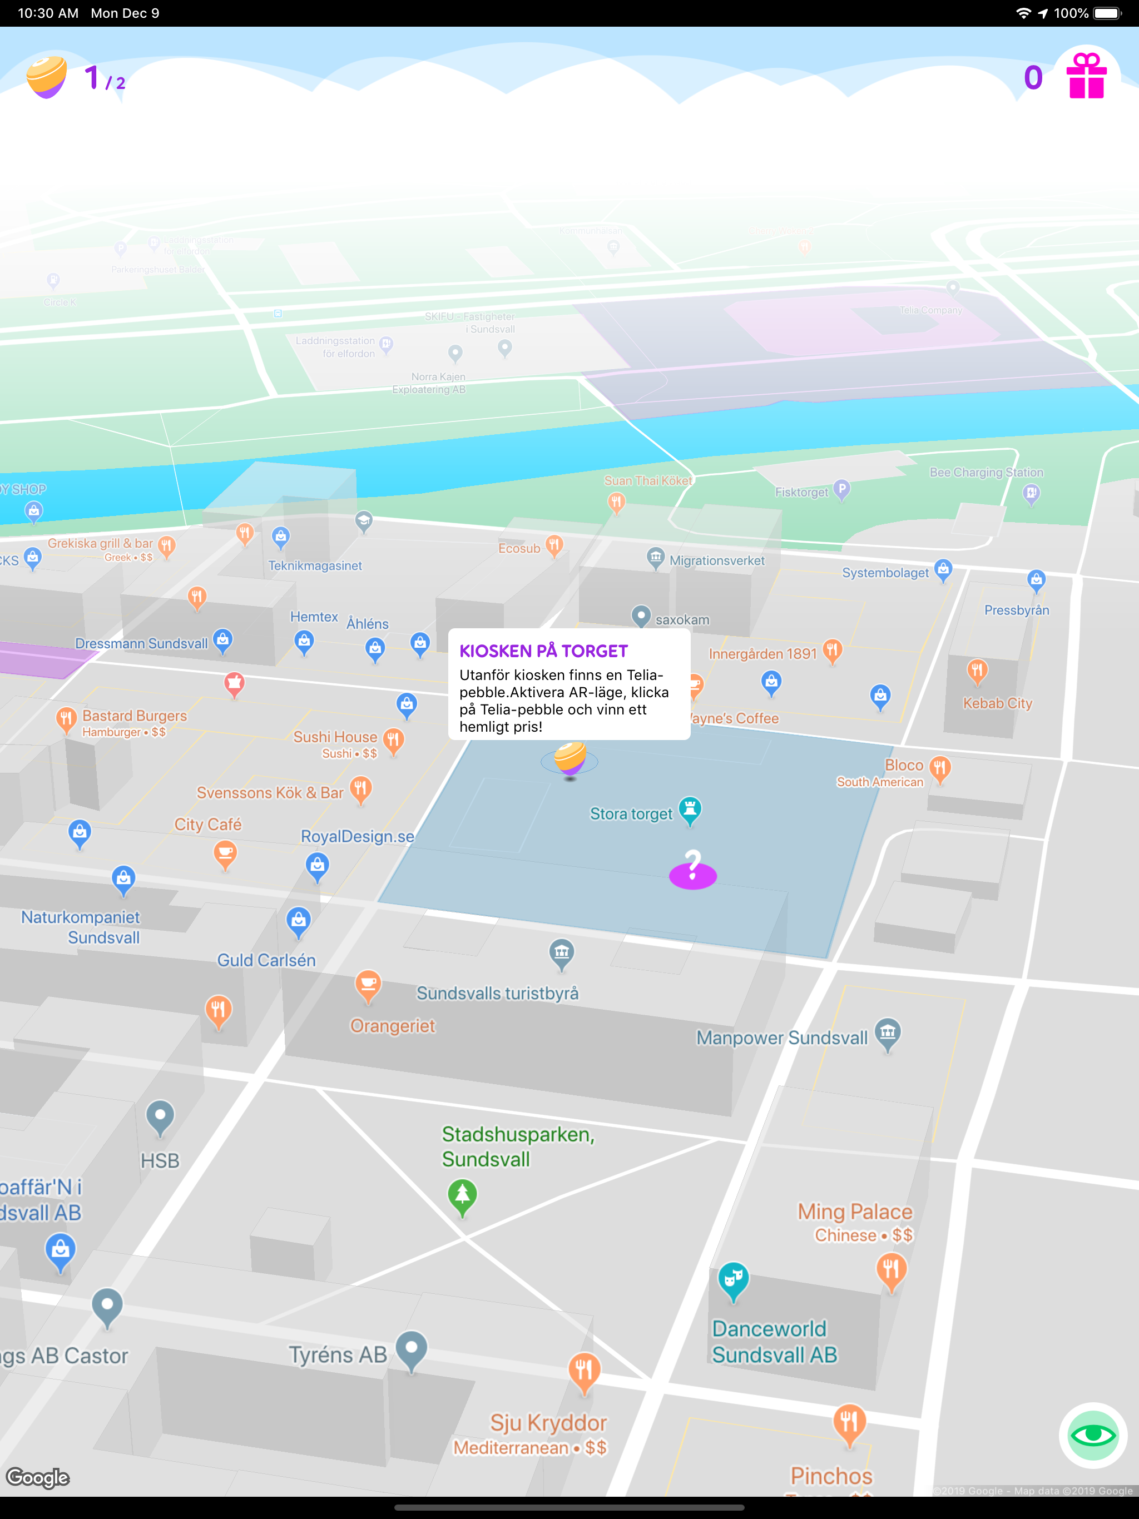Tap the pebble counter icon top-left

47,78
